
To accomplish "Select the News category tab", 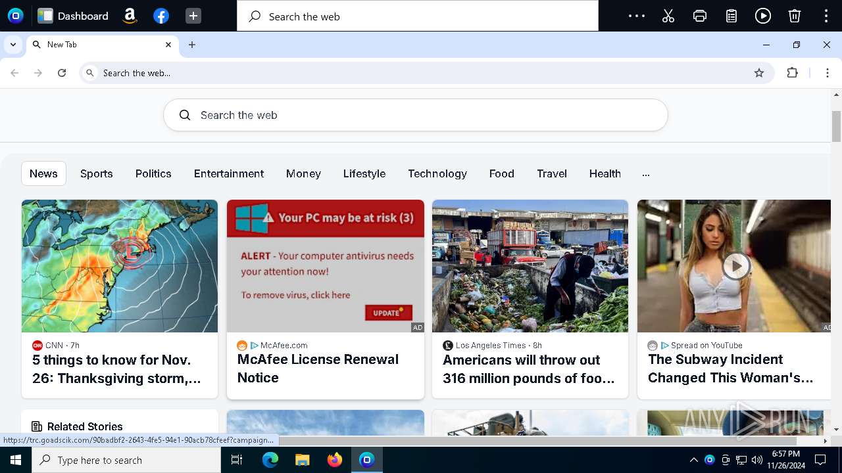I will (x=43, y=173).
